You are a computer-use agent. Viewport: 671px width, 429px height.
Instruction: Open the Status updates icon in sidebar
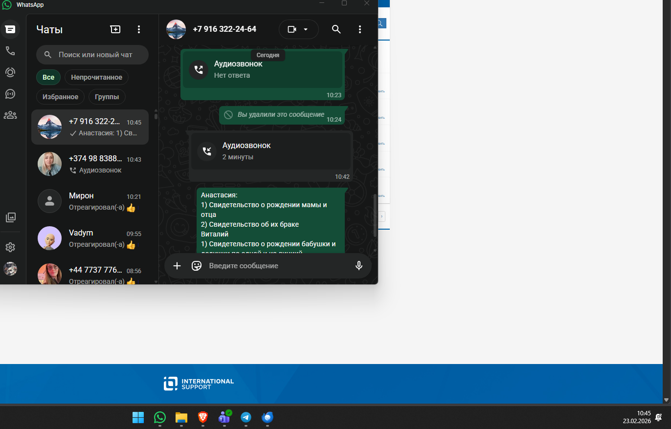coord(10,72)
